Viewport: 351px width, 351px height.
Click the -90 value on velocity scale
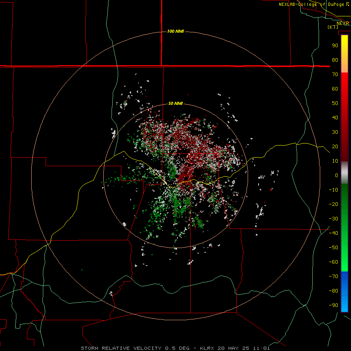pyautogui.click(x=333, y=305)
